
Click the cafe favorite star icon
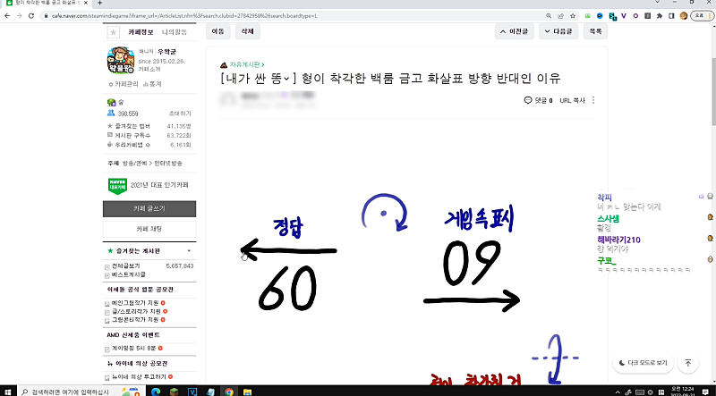[114, 32]
